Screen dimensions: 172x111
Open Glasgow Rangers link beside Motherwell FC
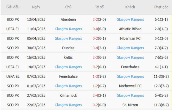click(x=68, y=86)
